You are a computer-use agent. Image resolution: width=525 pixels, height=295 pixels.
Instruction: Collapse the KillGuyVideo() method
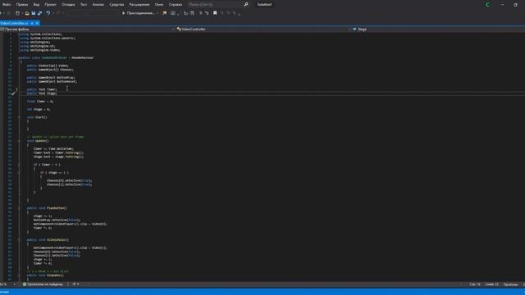[19, 240]
